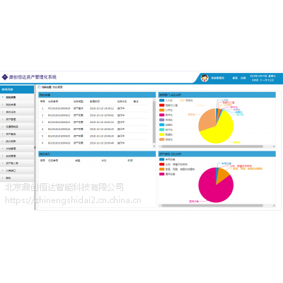Click large magenta slice of asset category pie
283x283 pixels.
pyautogui.click(x=212, y=190)
